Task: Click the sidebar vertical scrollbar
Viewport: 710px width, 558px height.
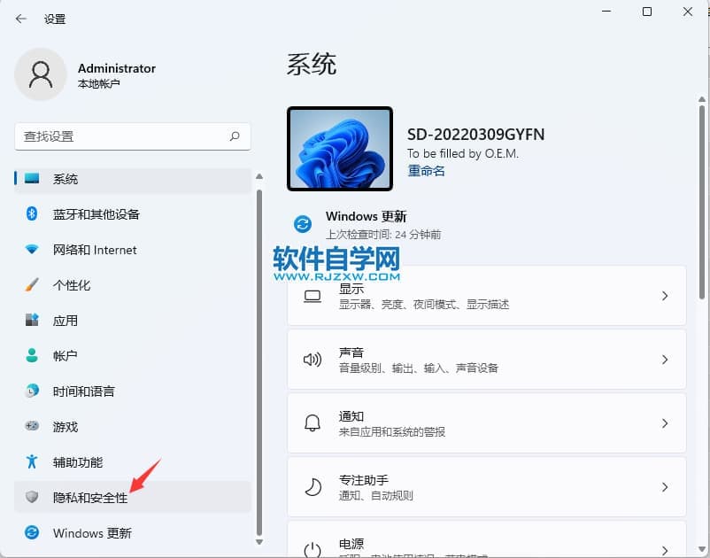Action: coord(259,354)
